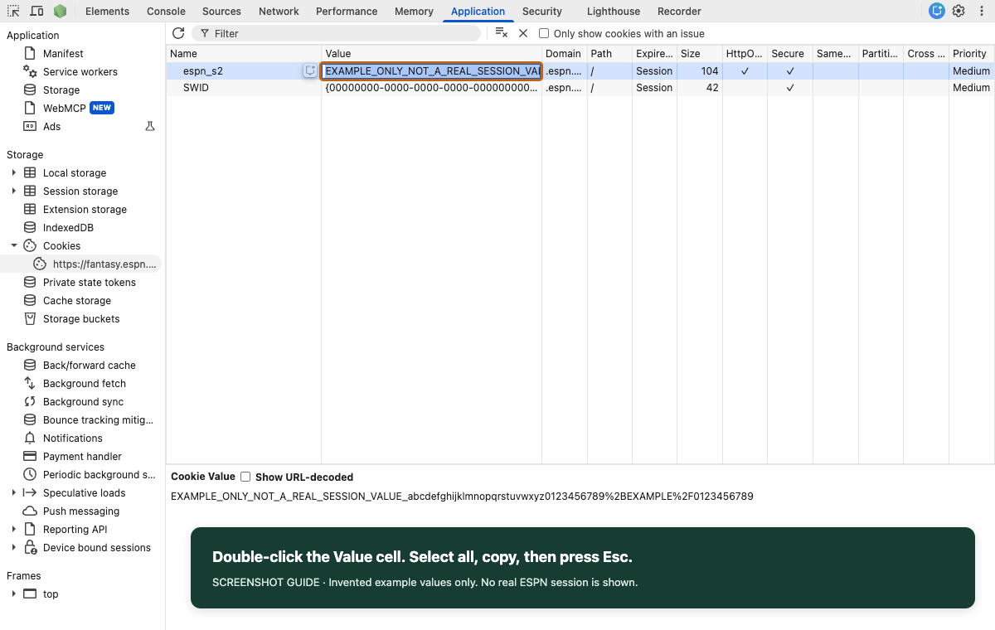
Task: Collapse the Cookies tree
Action: [x=13, y=245]
